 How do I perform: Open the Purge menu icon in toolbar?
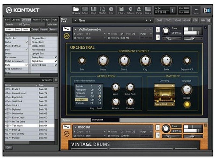(139, 10)
